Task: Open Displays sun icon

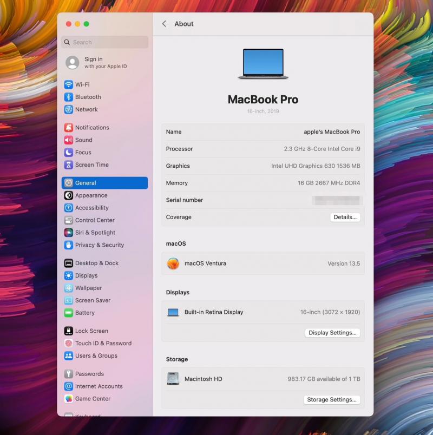Action: [x=69, y=275]
